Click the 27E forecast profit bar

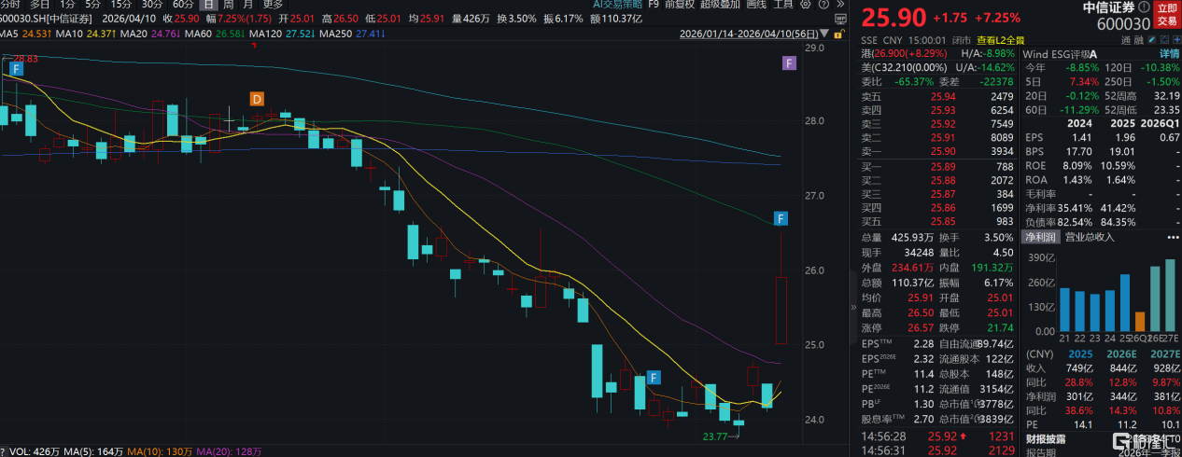[1170, 295]
